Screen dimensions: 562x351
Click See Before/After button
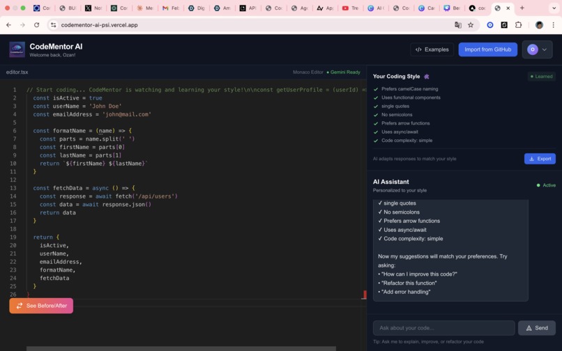41,306
